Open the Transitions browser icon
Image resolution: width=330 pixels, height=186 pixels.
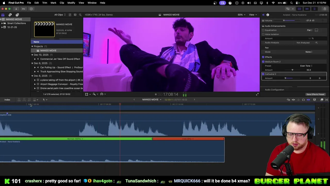click(327, 100)
